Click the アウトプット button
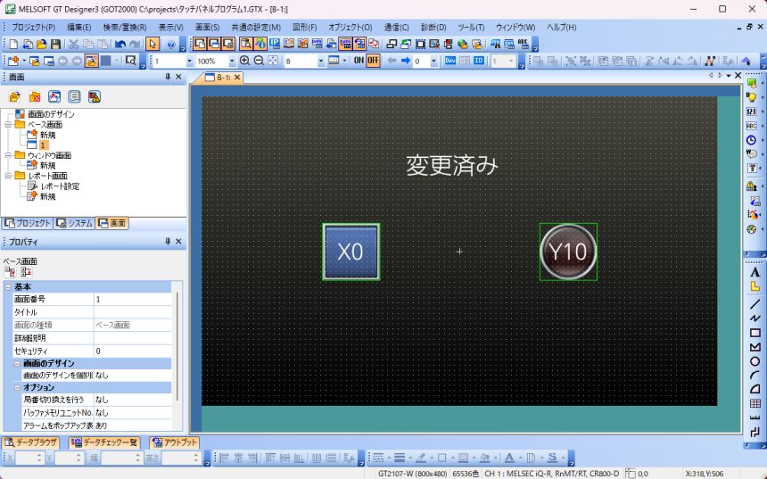767x479 pixels. 174,442
